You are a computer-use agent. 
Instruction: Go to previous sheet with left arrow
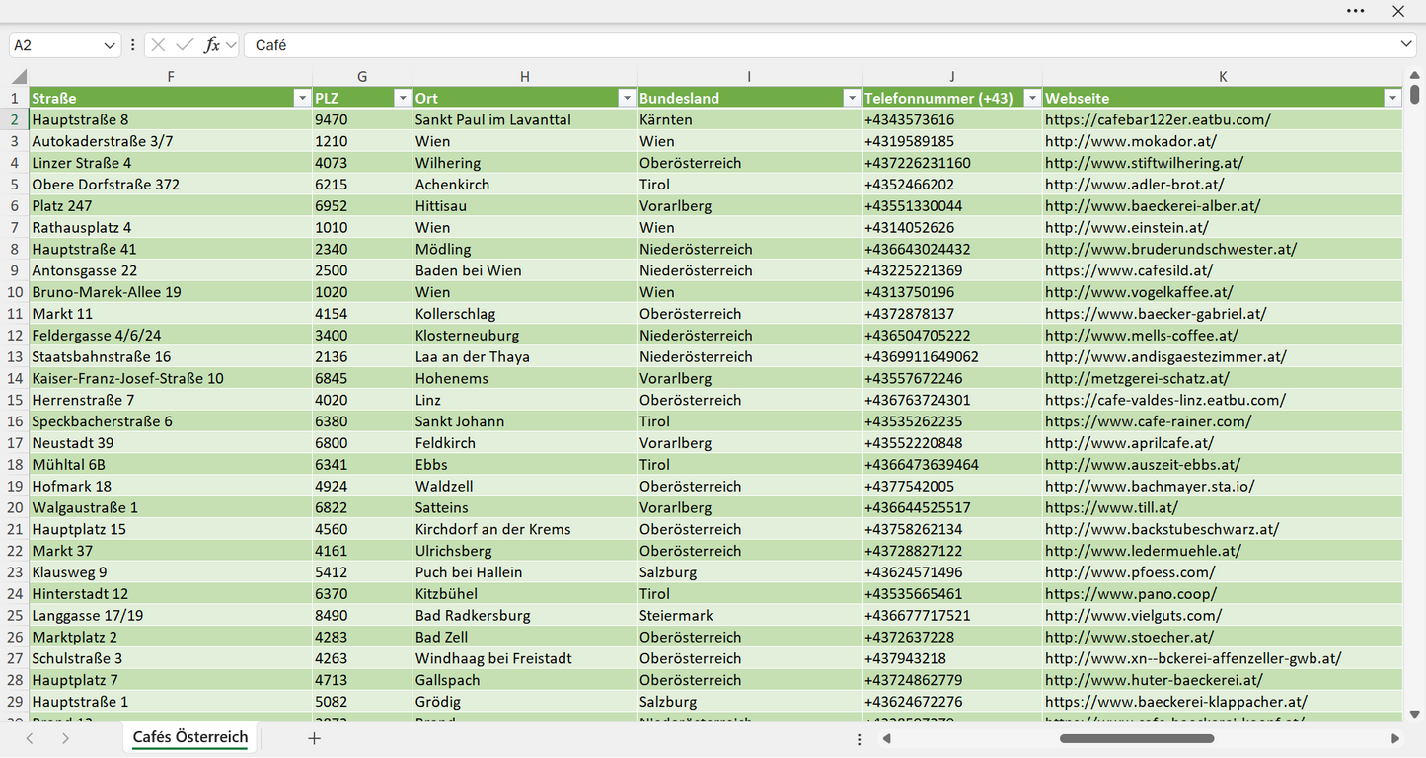click(x=30, y=738)
